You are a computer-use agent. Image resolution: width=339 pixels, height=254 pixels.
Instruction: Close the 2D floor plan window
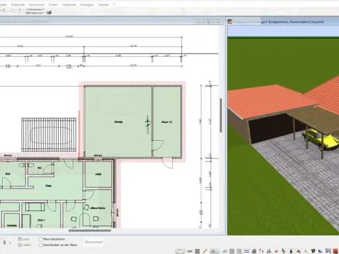(218, 21)
